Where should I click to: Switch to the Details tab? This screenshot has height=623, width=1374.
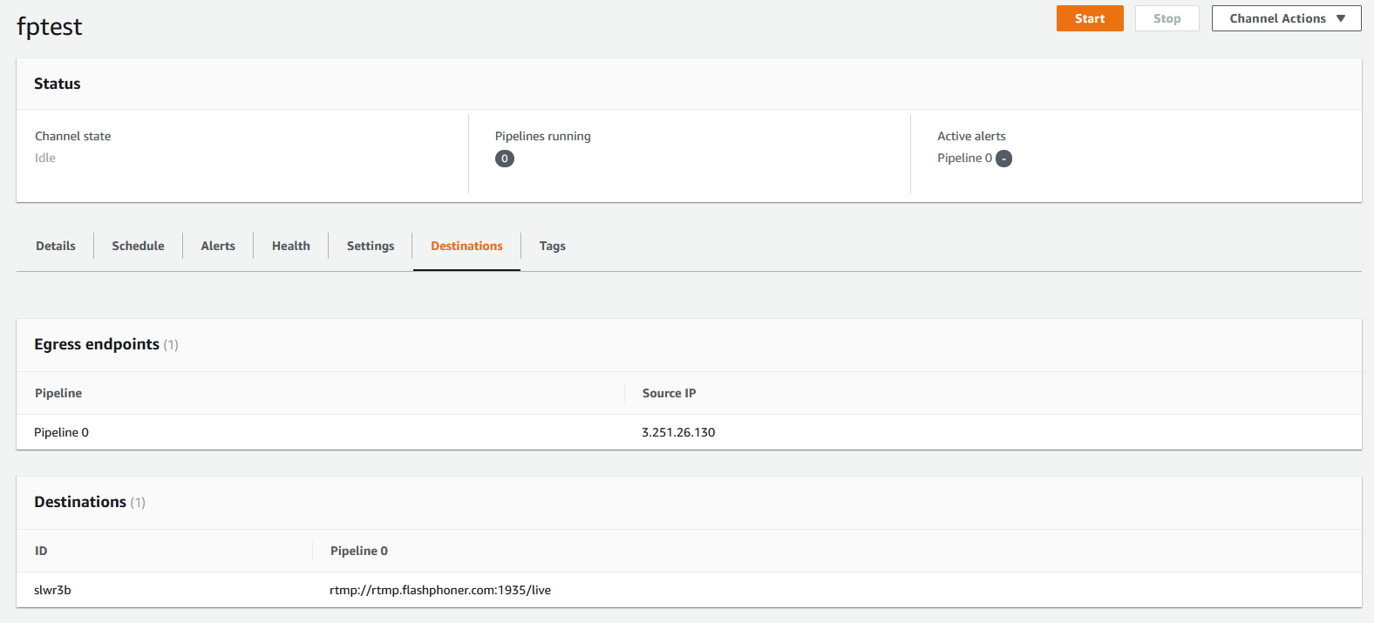[56, 246]
